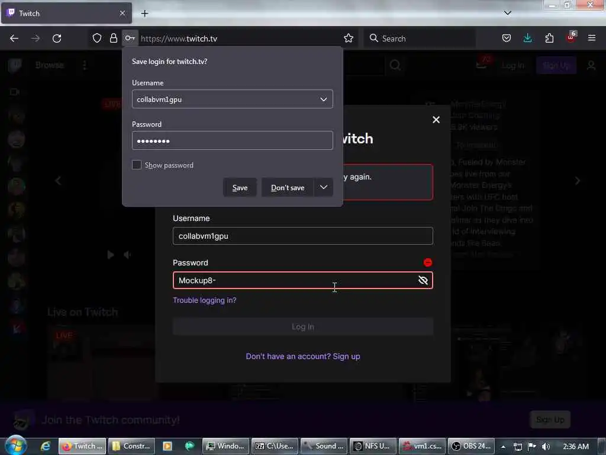Click the Don't save button

(x=288, y=188)
